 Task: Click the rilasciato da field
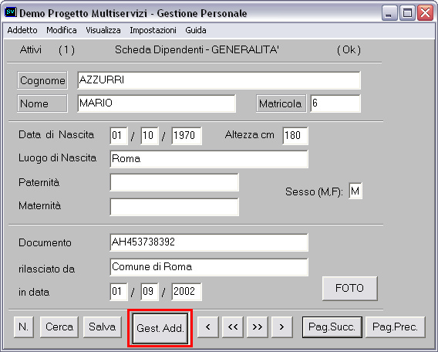pyautogui.click(x=209, y=267)
